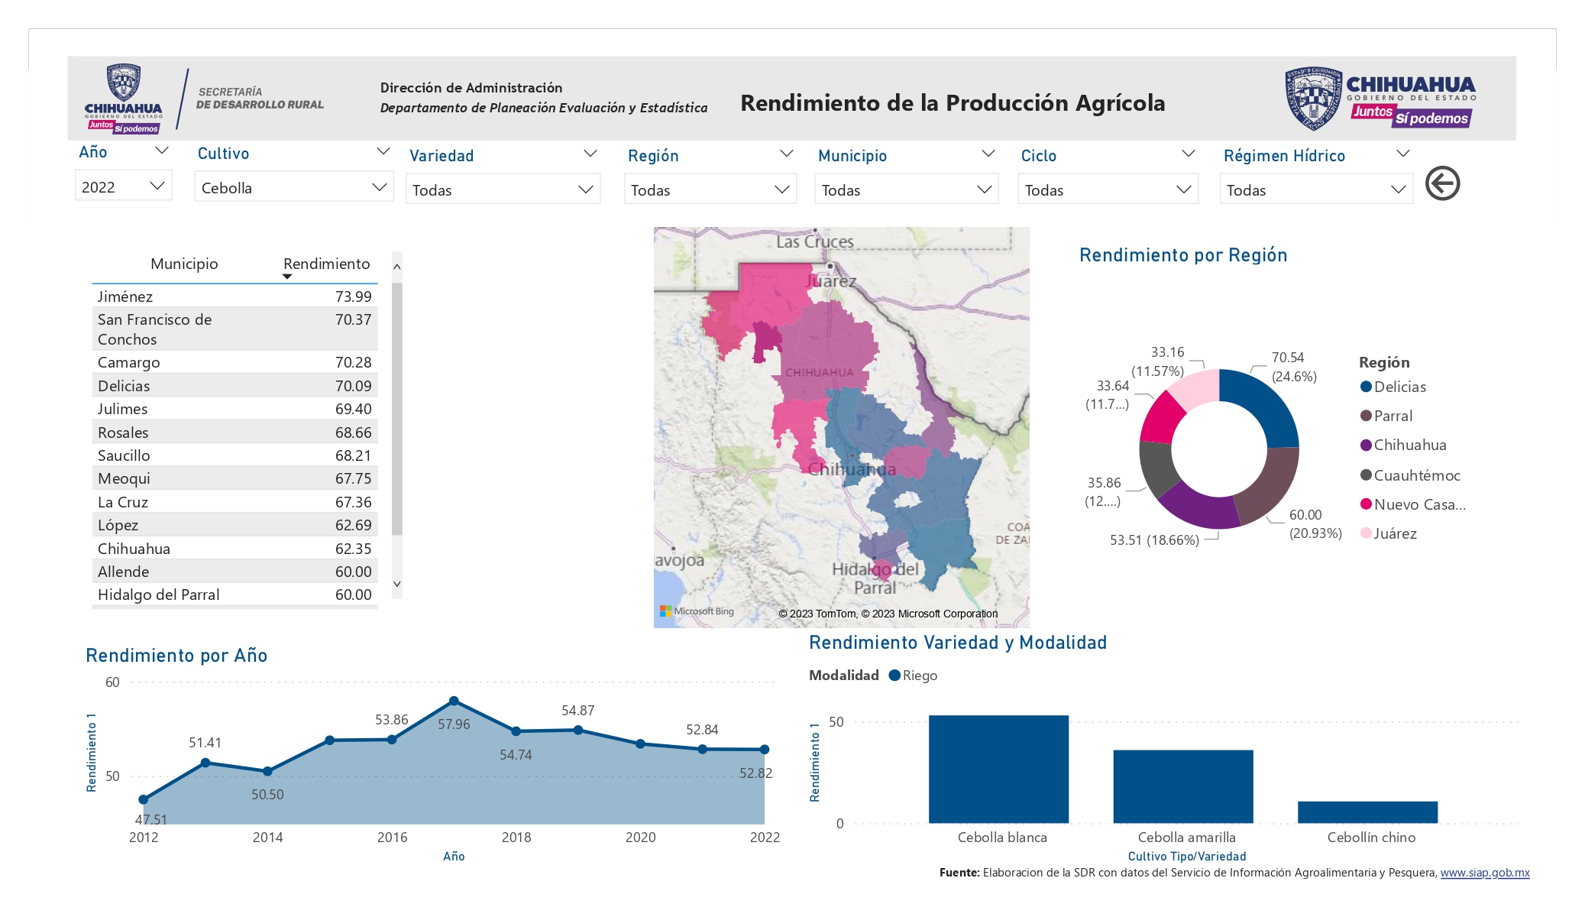Select the Meoqui row in the table
The height and width of the screenshot is (917, 1585).
235,478
